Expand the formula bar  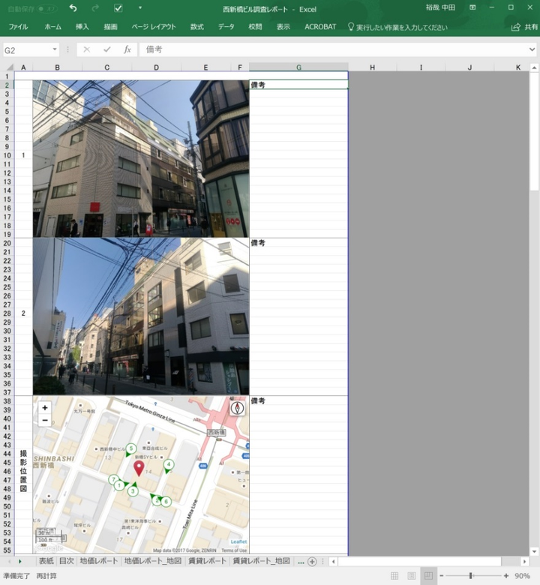(x=532, y=49)
